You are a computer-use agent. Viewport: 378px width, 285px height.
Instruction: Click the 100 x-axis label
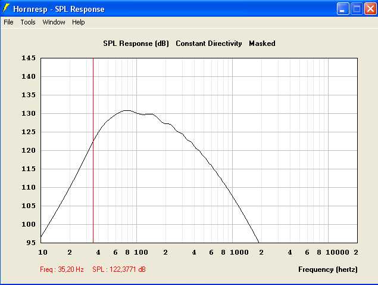point(141,252)
